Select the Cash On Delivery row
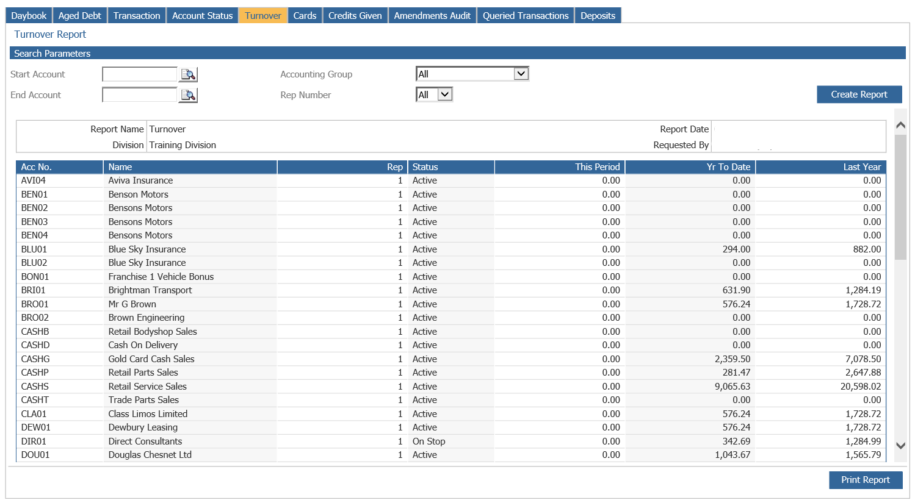The height and width of the screenshot is (500, 915). tap(451, 345)
